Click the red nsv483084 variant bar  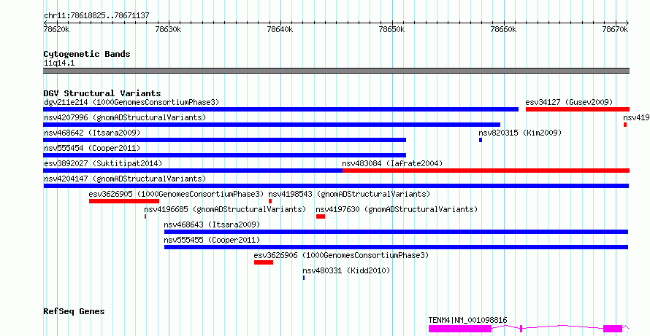pos(486,171)
